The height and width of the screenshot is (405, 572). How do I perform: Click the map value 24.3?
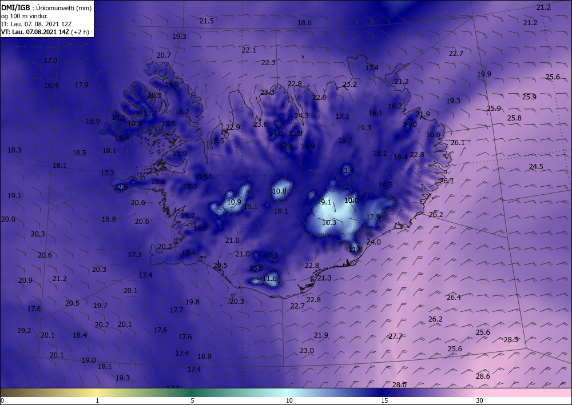pos(301,115)
